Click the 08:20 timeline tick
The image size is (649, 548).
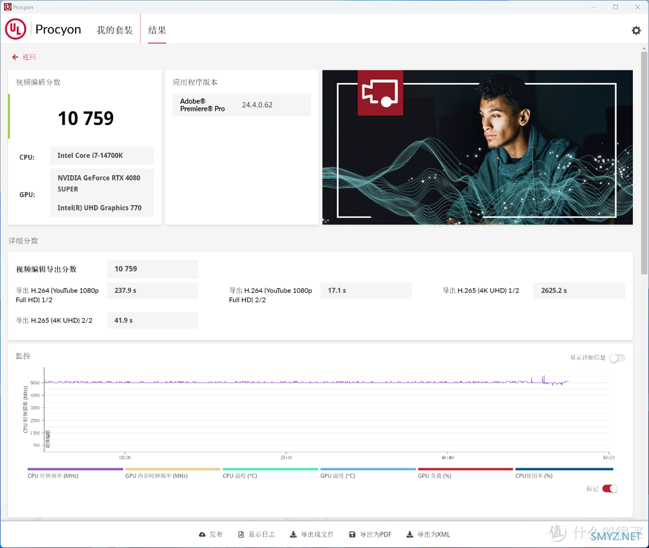125,457
